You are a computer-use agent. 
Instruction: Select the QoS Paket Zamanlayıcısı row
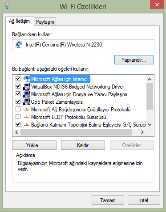coord(57,102)
